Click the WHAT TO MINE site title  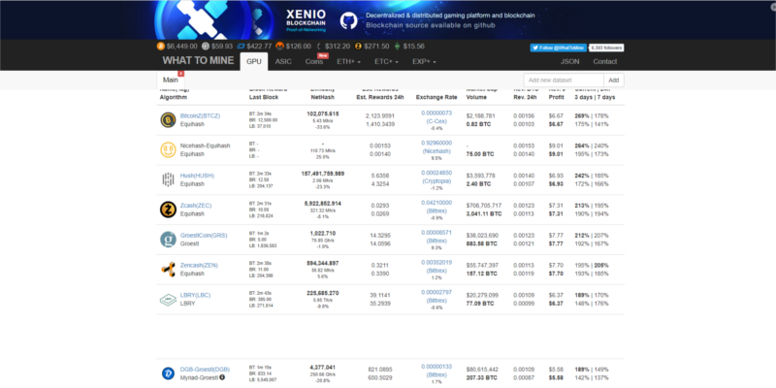(198, 61)
